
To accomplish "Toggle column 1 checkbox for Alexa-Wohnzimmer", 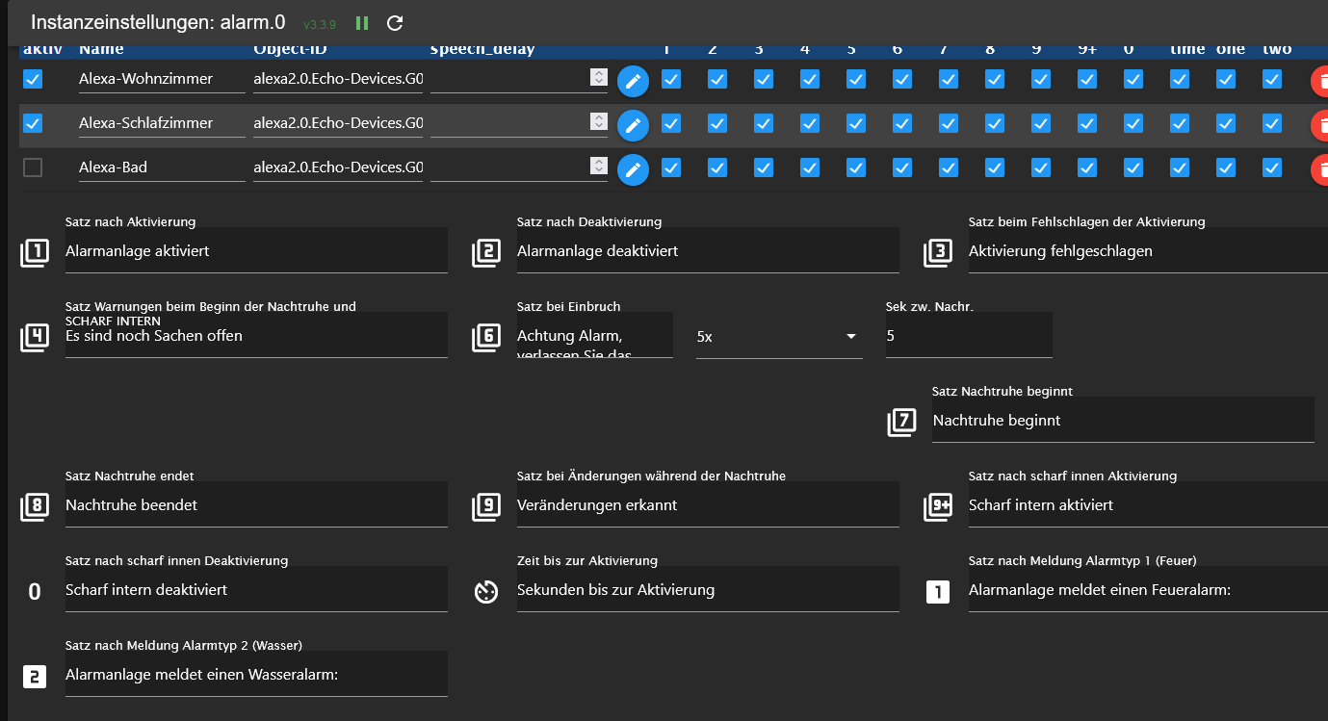I will tap(671, 80).
